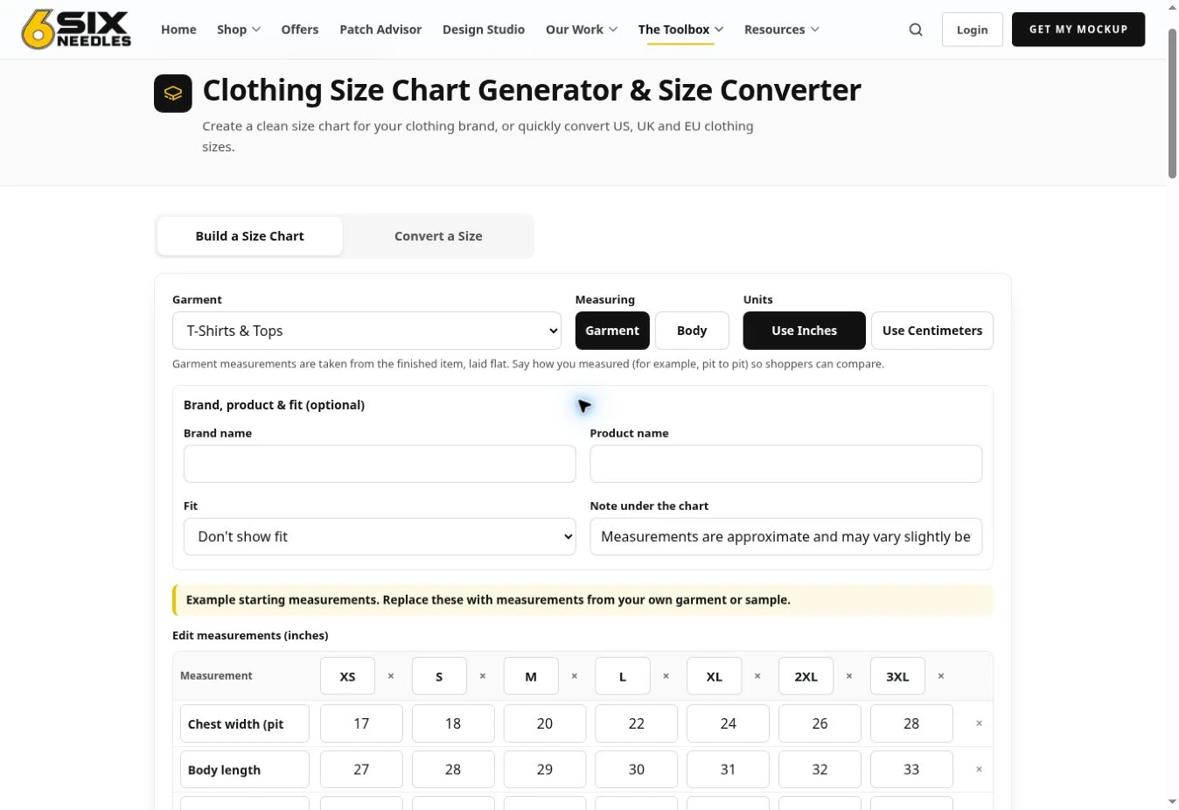The height and width of the screenshot is (810, 1179).
Task: Remove the S size column
Action: tap(483, 676)
